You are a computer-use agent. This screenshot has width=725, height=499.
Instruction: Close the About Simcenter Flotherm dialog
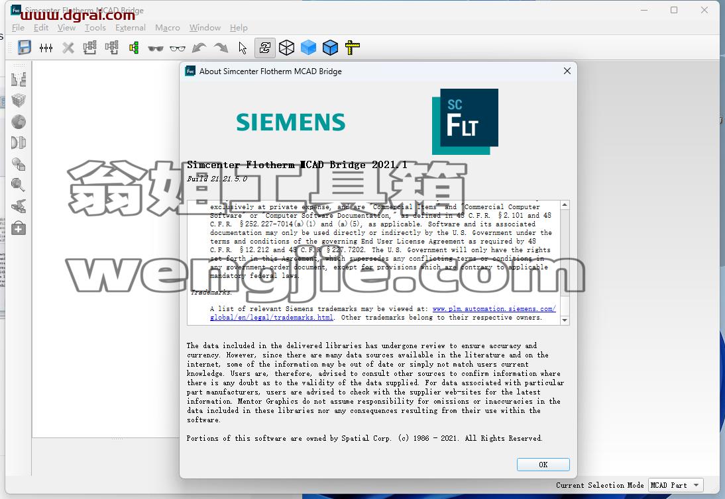click(567, 71)
